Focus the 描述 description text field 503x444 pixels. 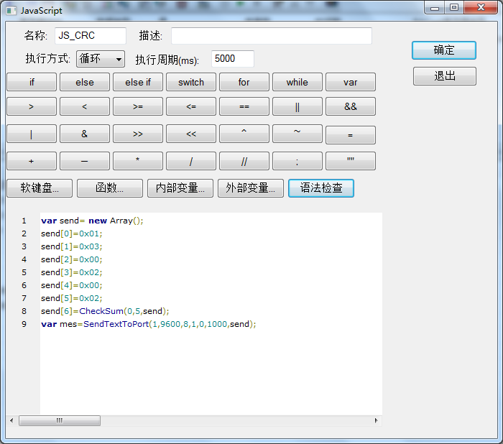pos(271,36)
